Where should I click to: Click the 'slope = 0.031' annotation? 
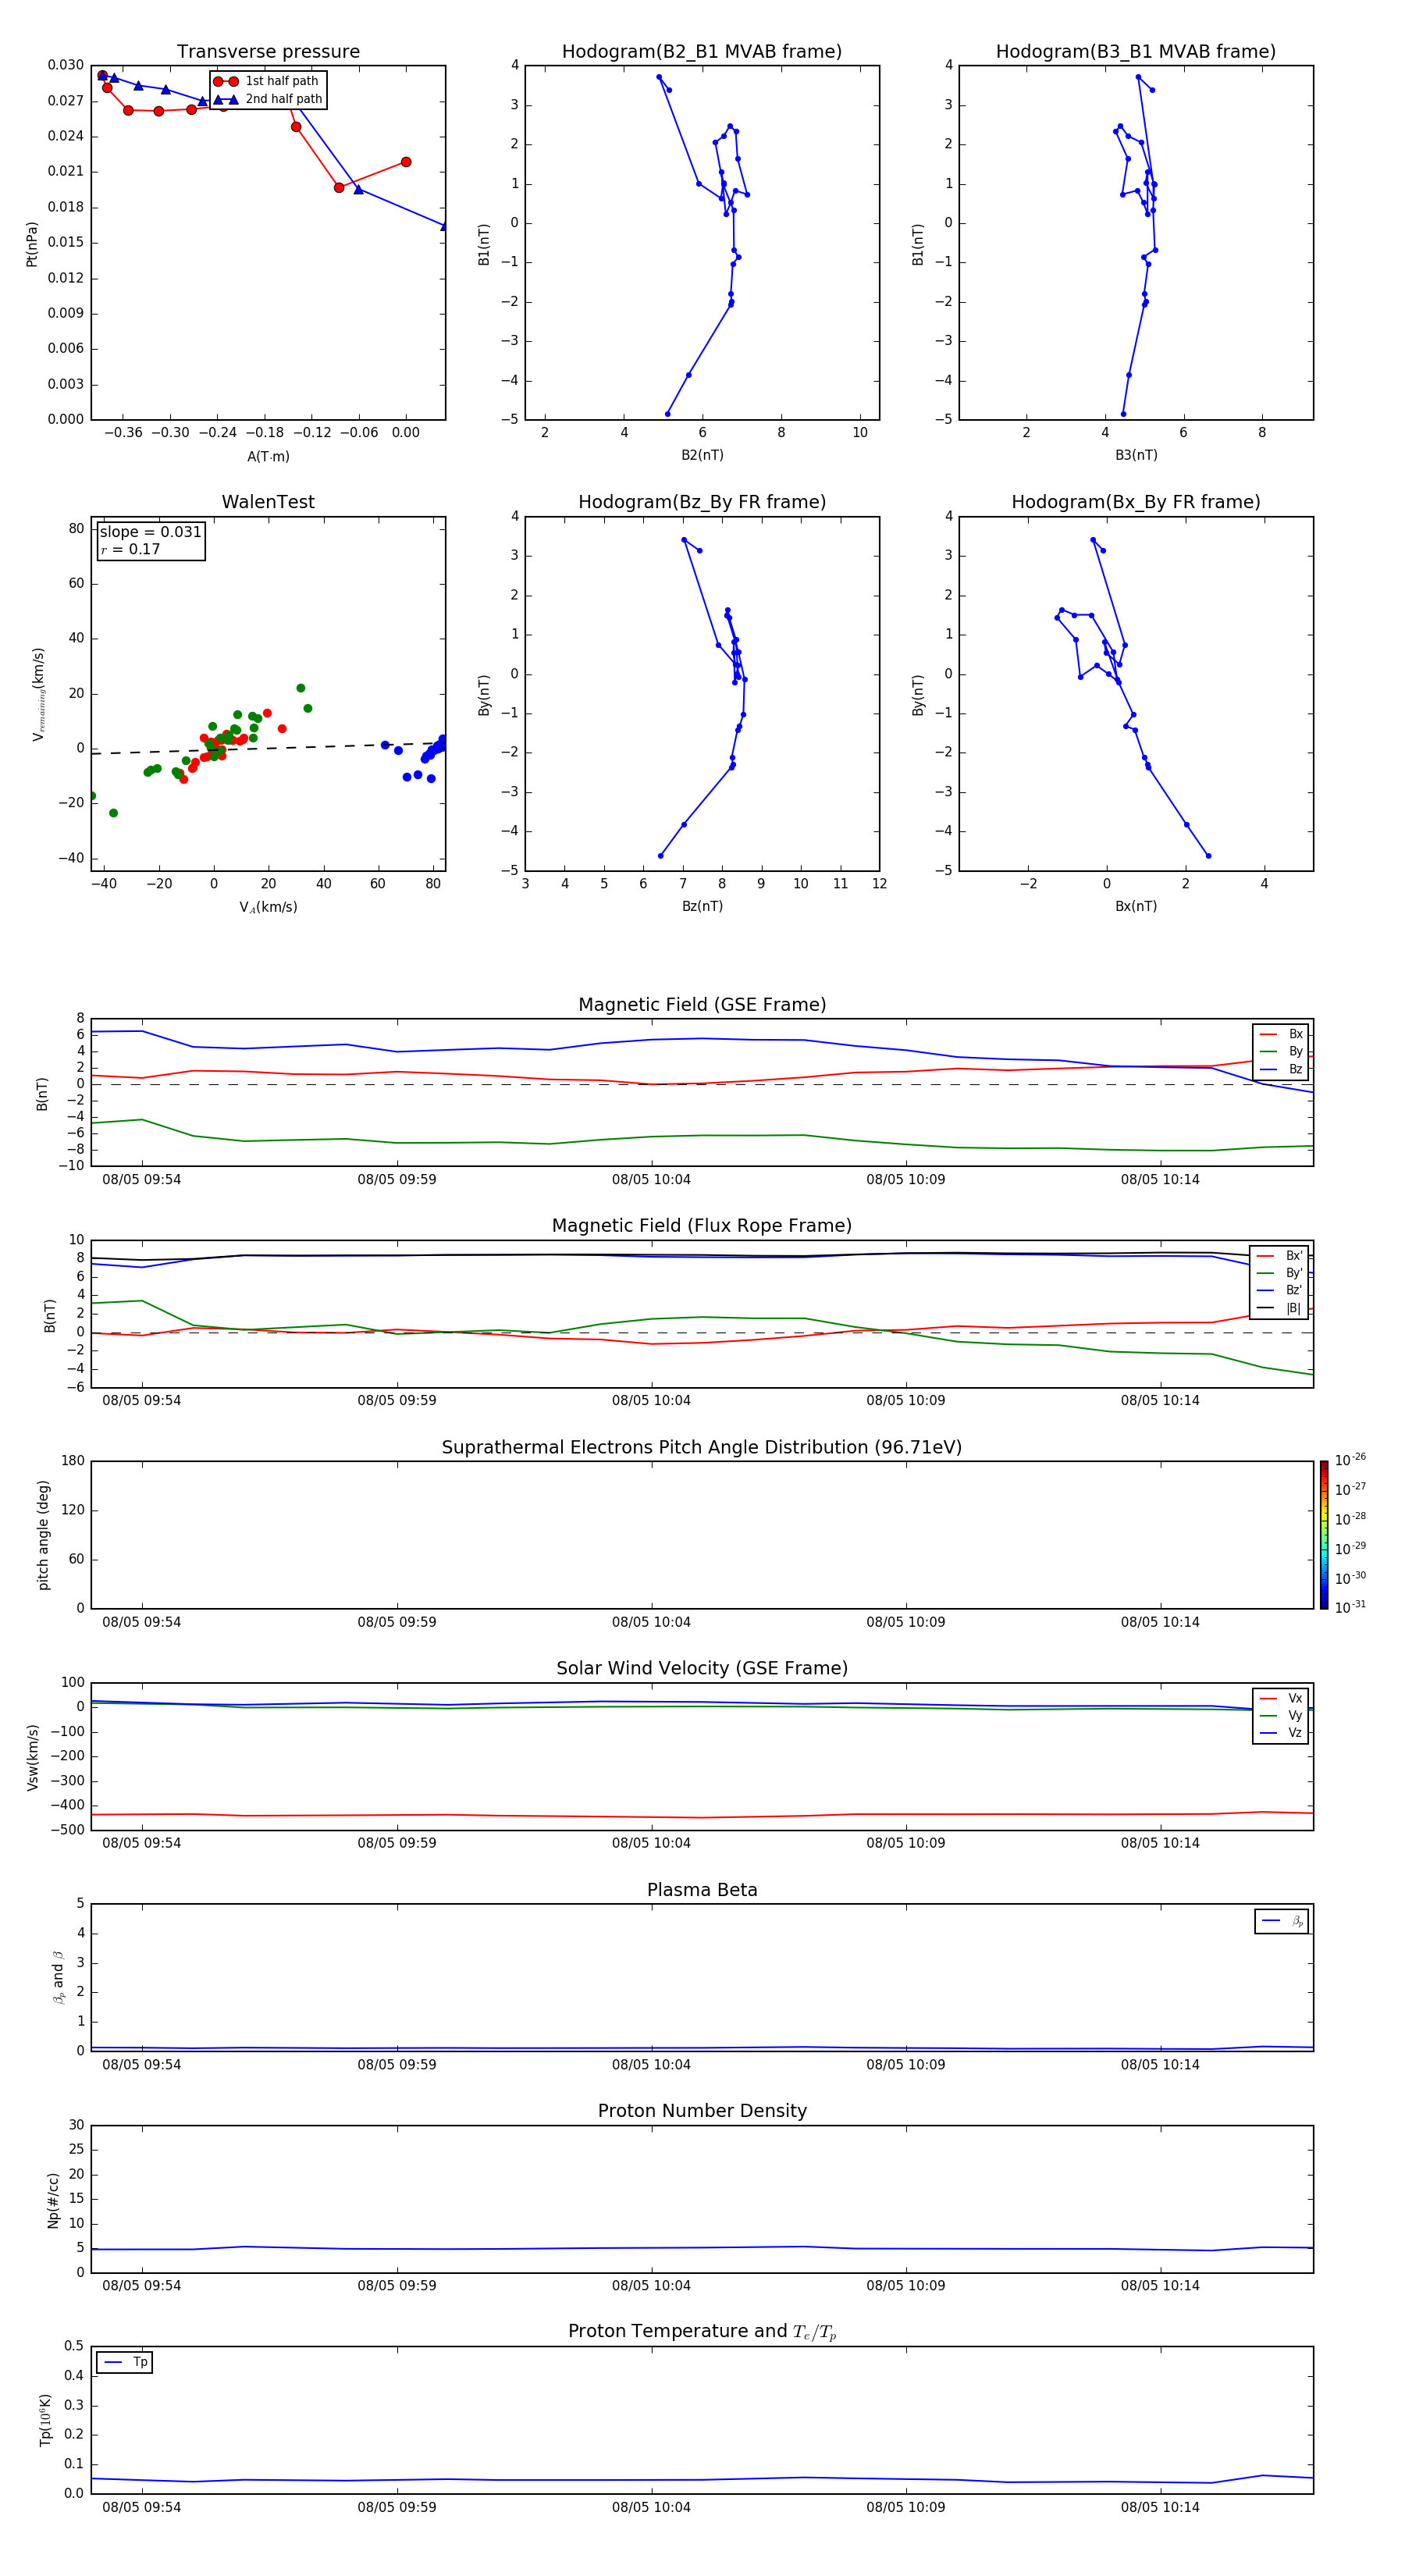point(150,532)
